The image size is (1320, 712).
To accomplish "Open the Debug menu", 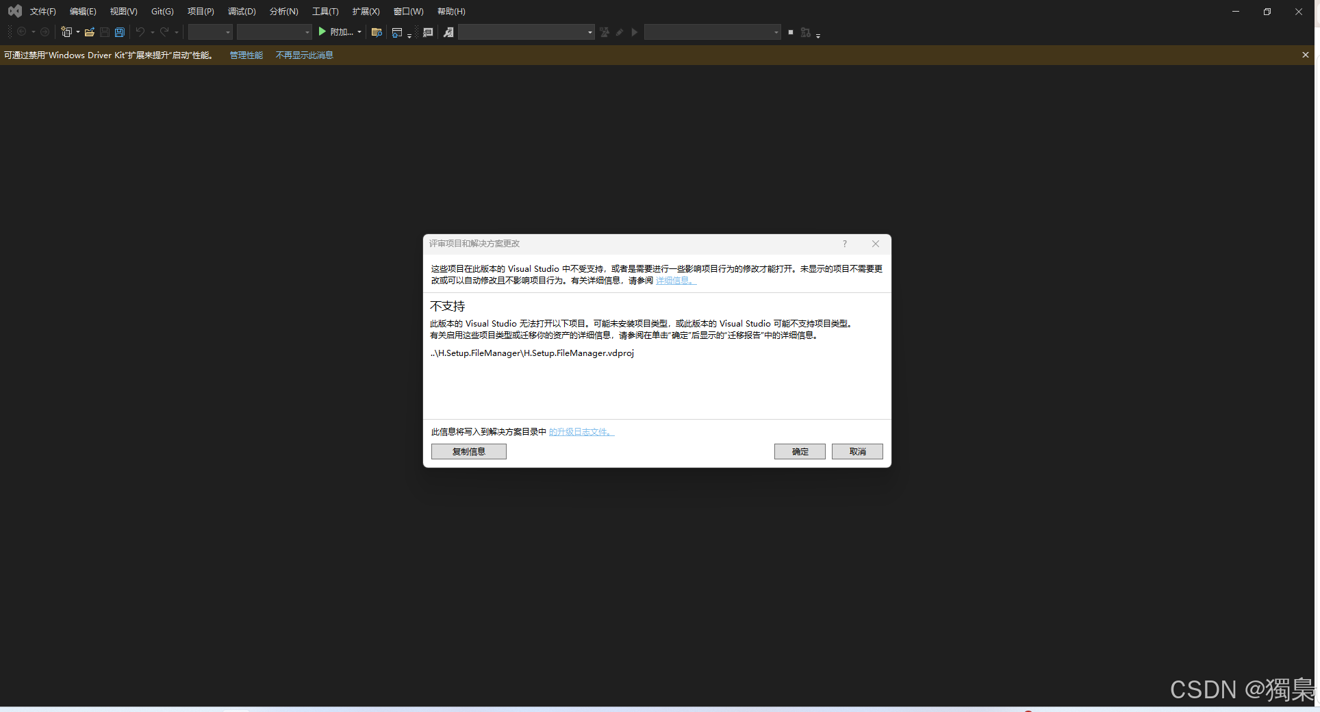I will 242,11.
